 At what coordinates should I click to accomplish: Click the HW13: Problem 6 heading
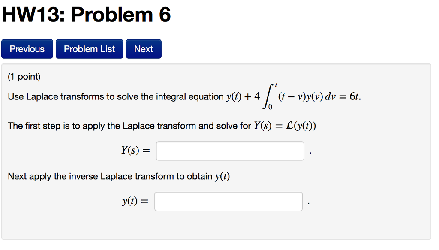86,15
